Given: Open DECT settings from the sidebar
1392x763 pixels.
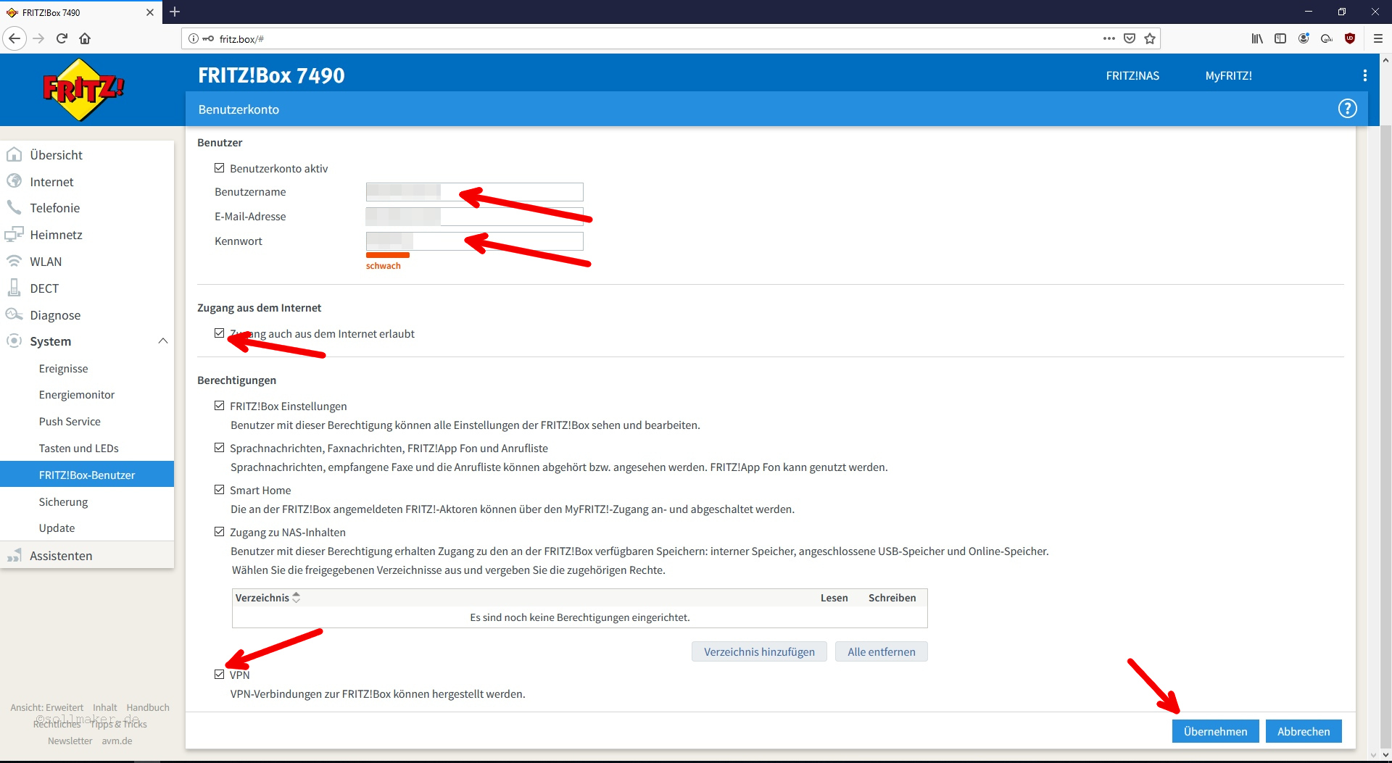Looking at the screenshot, I should click(x=15, y=288).
